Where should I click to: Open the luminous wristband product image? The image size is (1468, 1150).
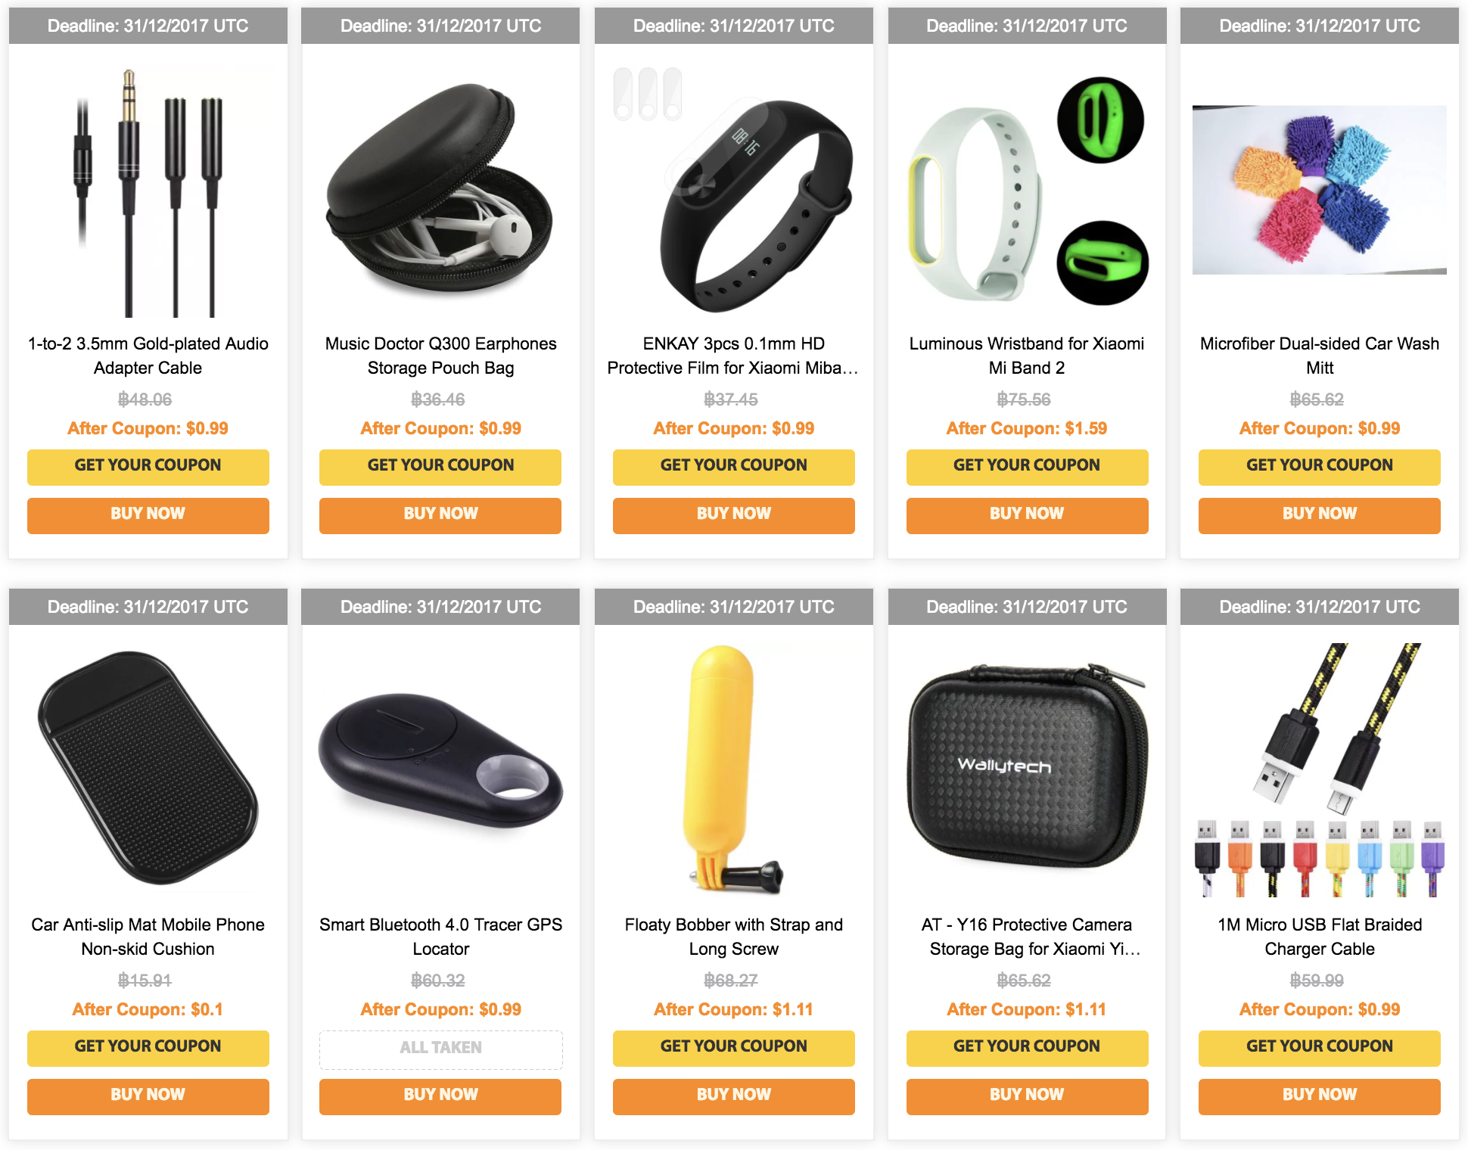pos(1027,191)
